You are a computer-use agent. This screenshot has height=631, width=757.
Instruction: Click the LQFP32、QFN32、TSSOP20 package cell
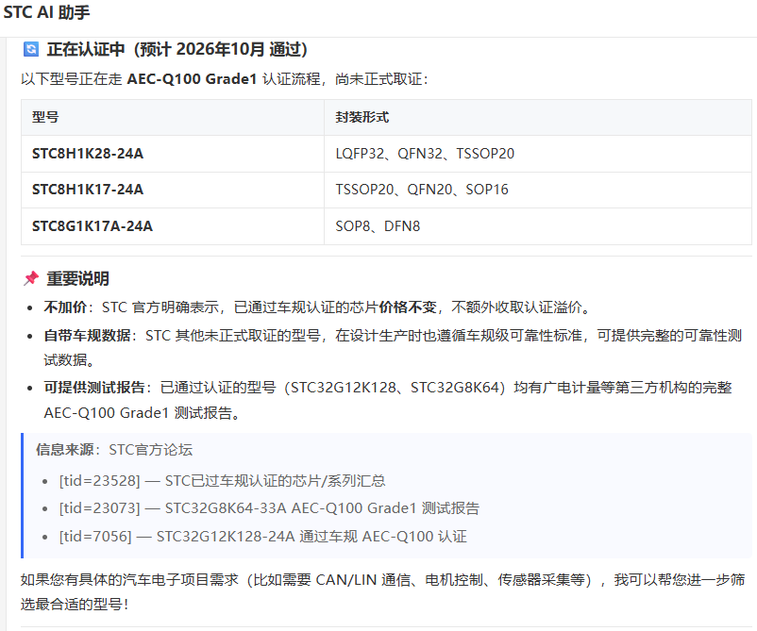538,154
